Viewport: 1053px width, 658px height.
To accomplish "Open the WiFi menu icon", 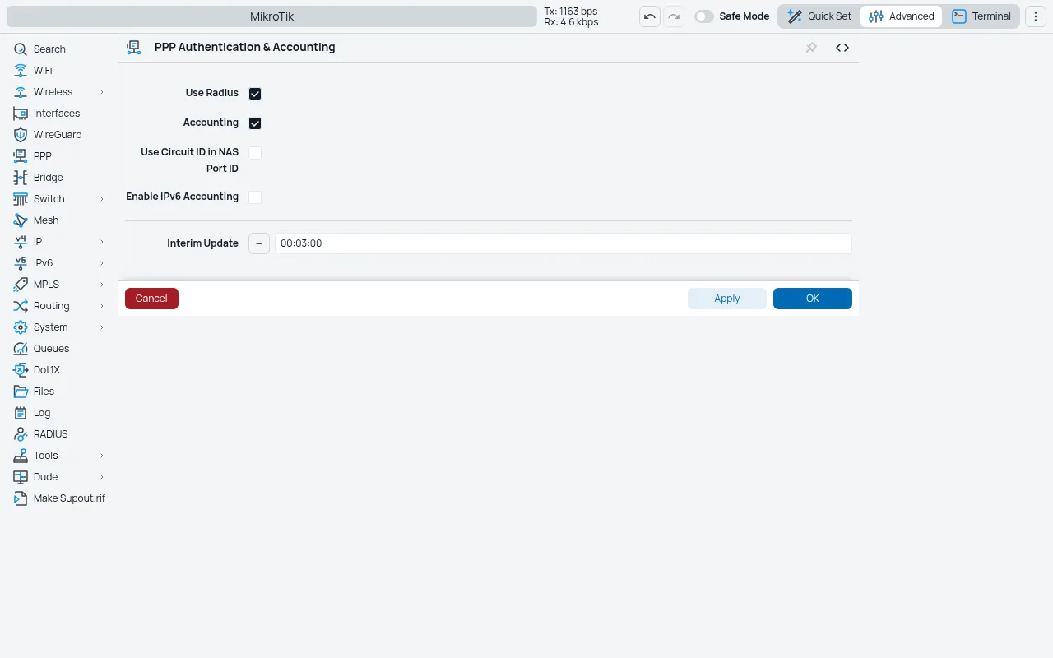I will 21,71.
